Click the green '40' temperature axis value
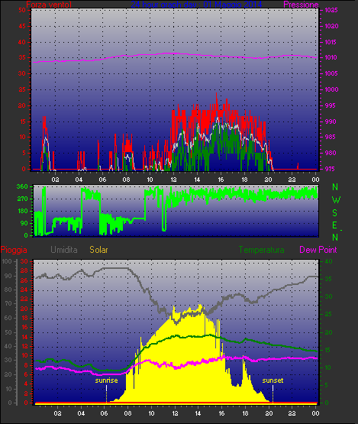Image resolution: width=358 pixels, height=424 pixels. pos(328,261)
